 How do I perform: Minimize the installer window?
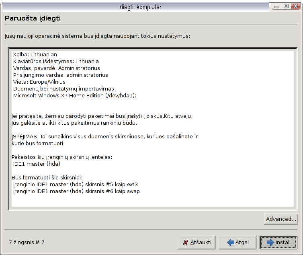click(276, 6)
